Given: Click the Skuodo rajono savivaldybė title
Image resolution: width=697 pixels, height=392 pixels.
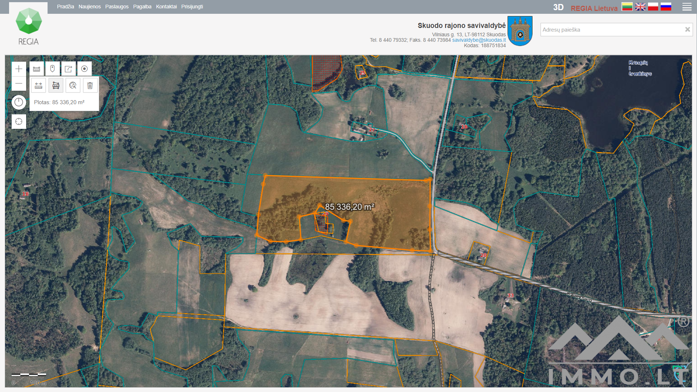Looking at the screenshot, I should 461,25.
